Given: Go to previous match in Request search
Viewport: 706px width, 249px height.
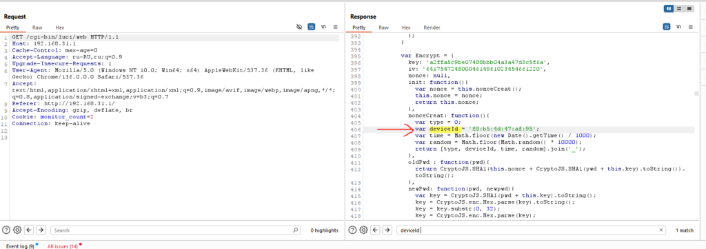Looking at the screenshot, I should (x=29, y=230).
